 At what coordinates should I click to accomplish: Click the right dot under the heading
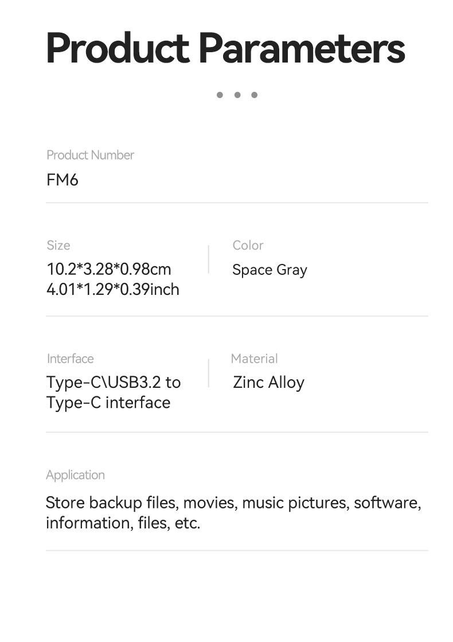tap(255, 95)
